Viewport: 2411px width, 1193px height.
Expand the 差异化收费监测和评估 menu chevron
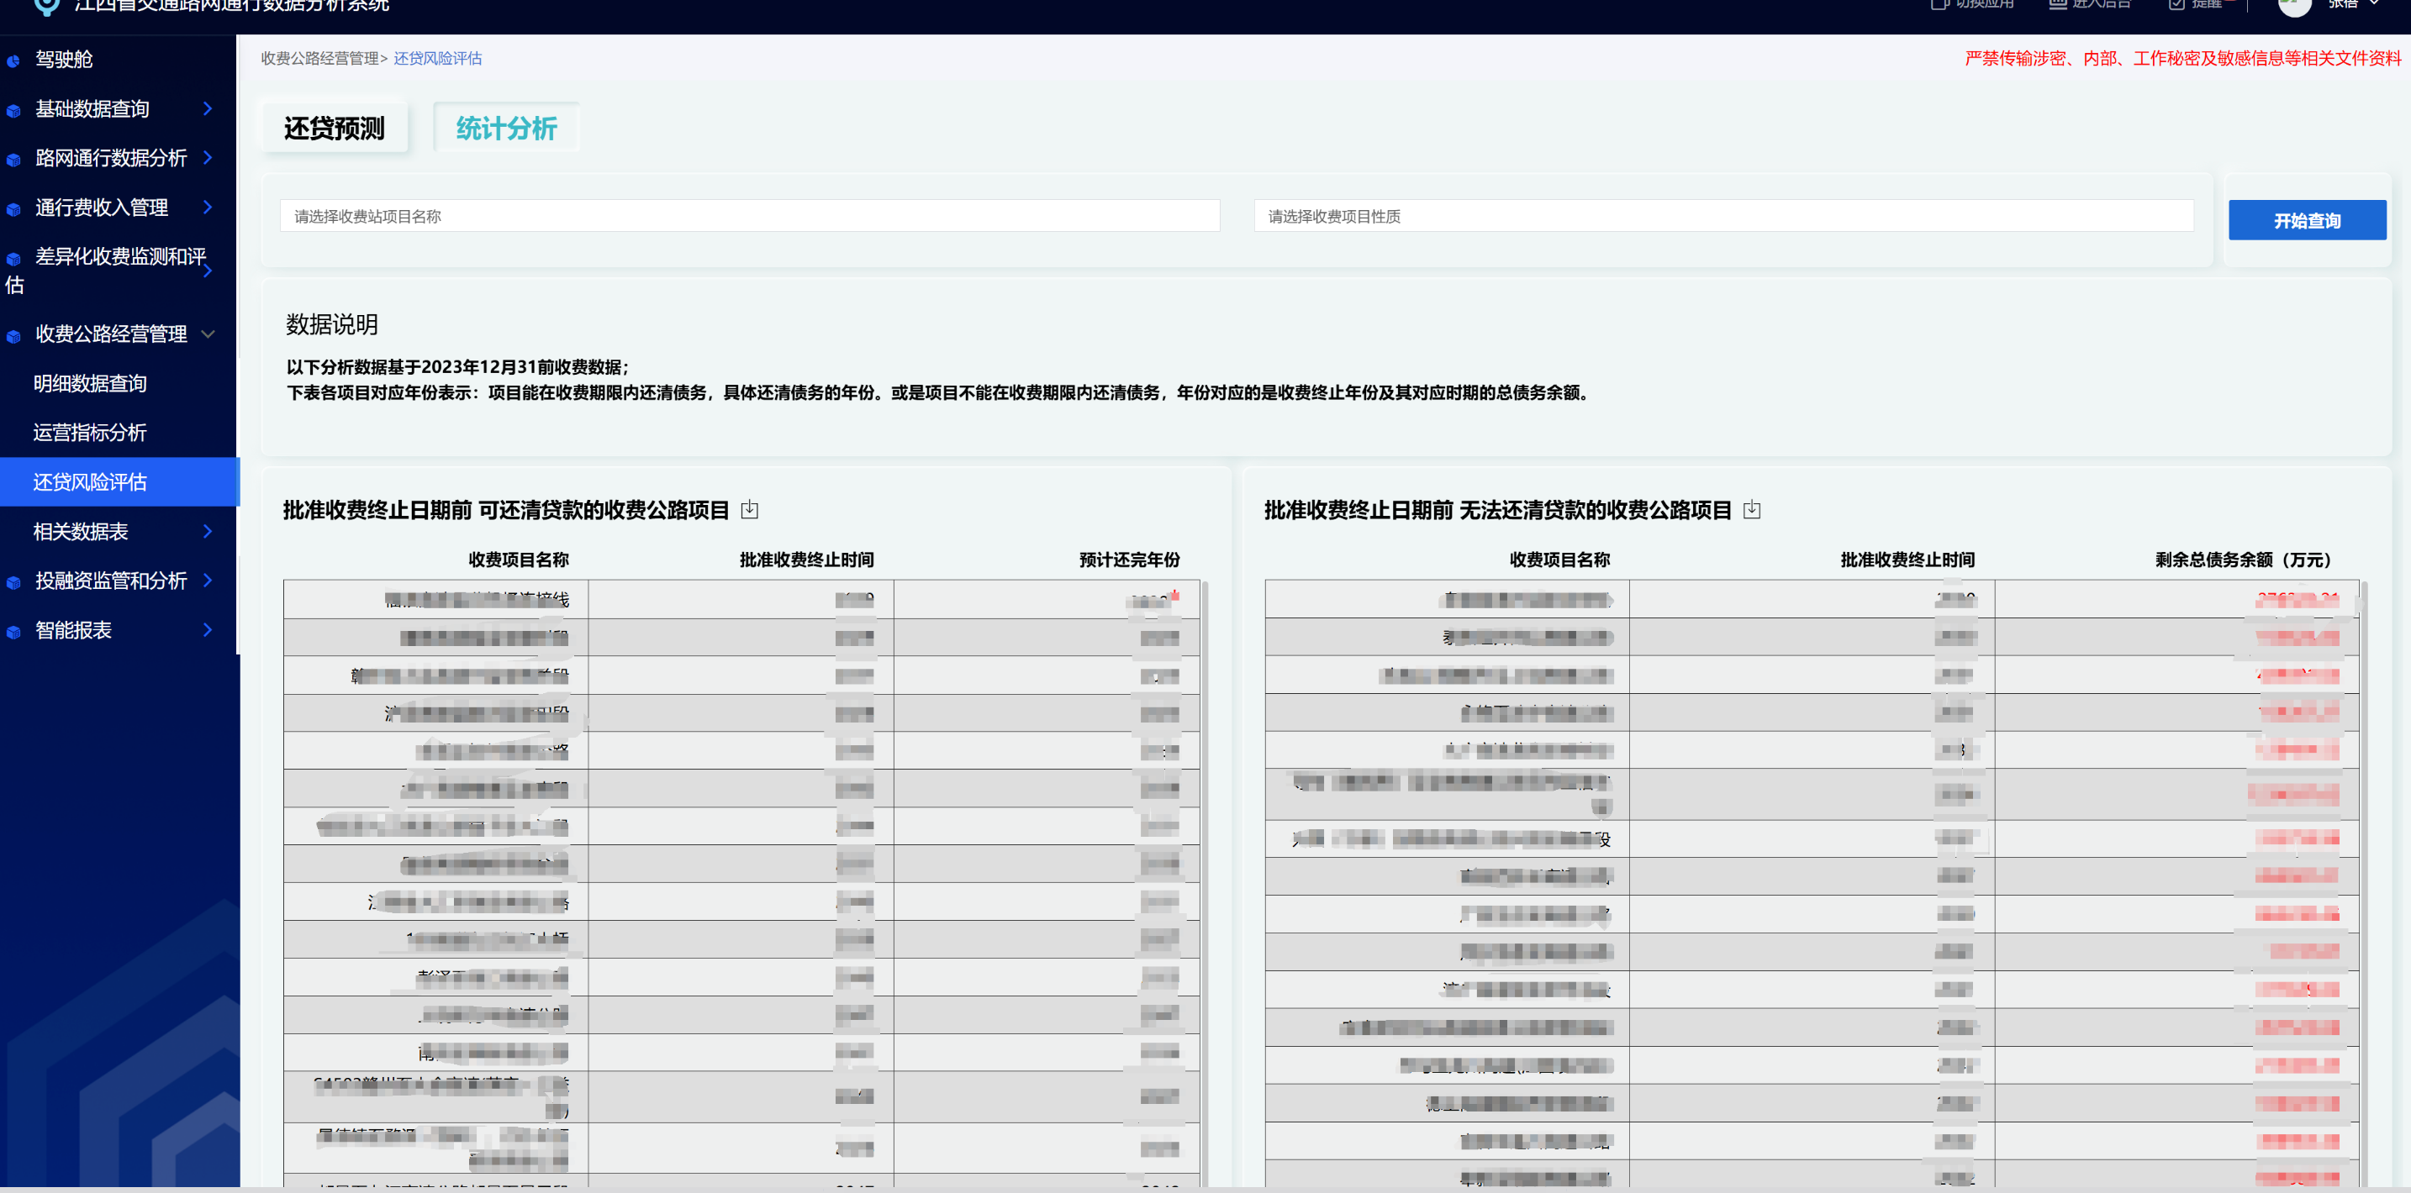(x=208, y=271)
